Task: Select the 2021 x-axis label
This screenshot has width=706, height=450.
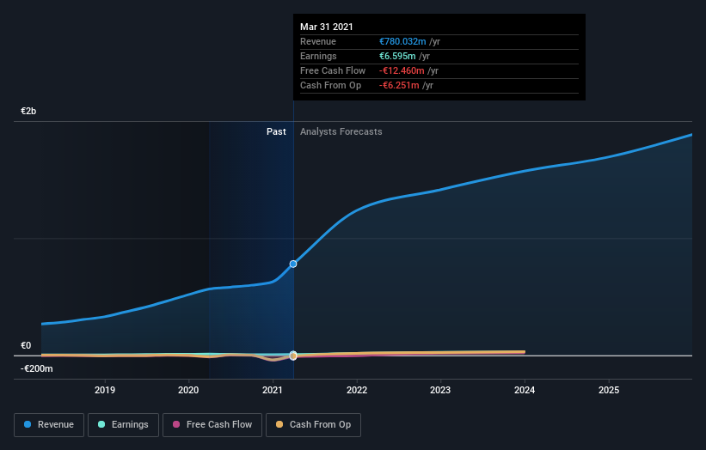Action: [273, 390]
